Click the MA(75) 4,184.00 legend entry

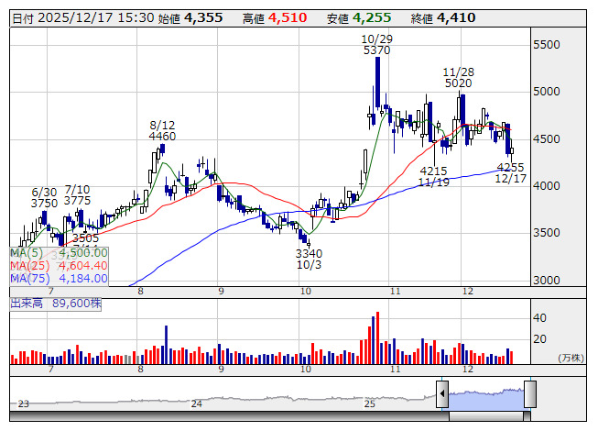[60, 279]
